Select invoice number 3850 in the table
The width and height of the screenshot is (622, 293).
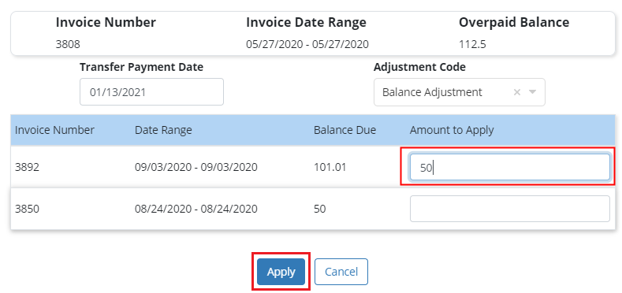click(27, 209)
